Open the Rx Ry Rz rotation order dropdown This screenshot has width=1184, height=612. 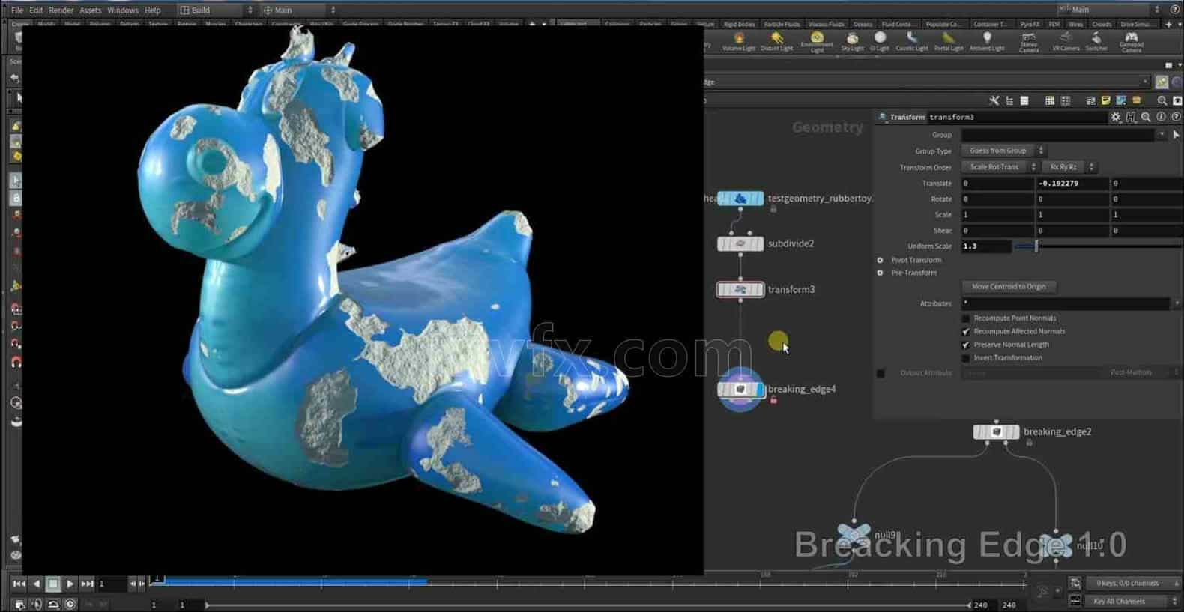[1069, 167]
